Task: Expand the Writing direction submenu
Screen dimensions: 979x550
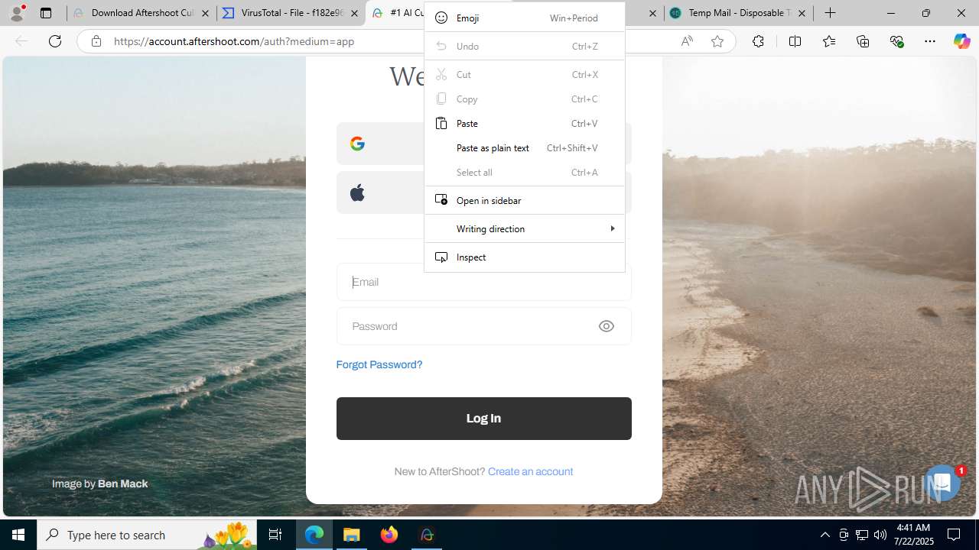Action: click(x=525, y=228)
